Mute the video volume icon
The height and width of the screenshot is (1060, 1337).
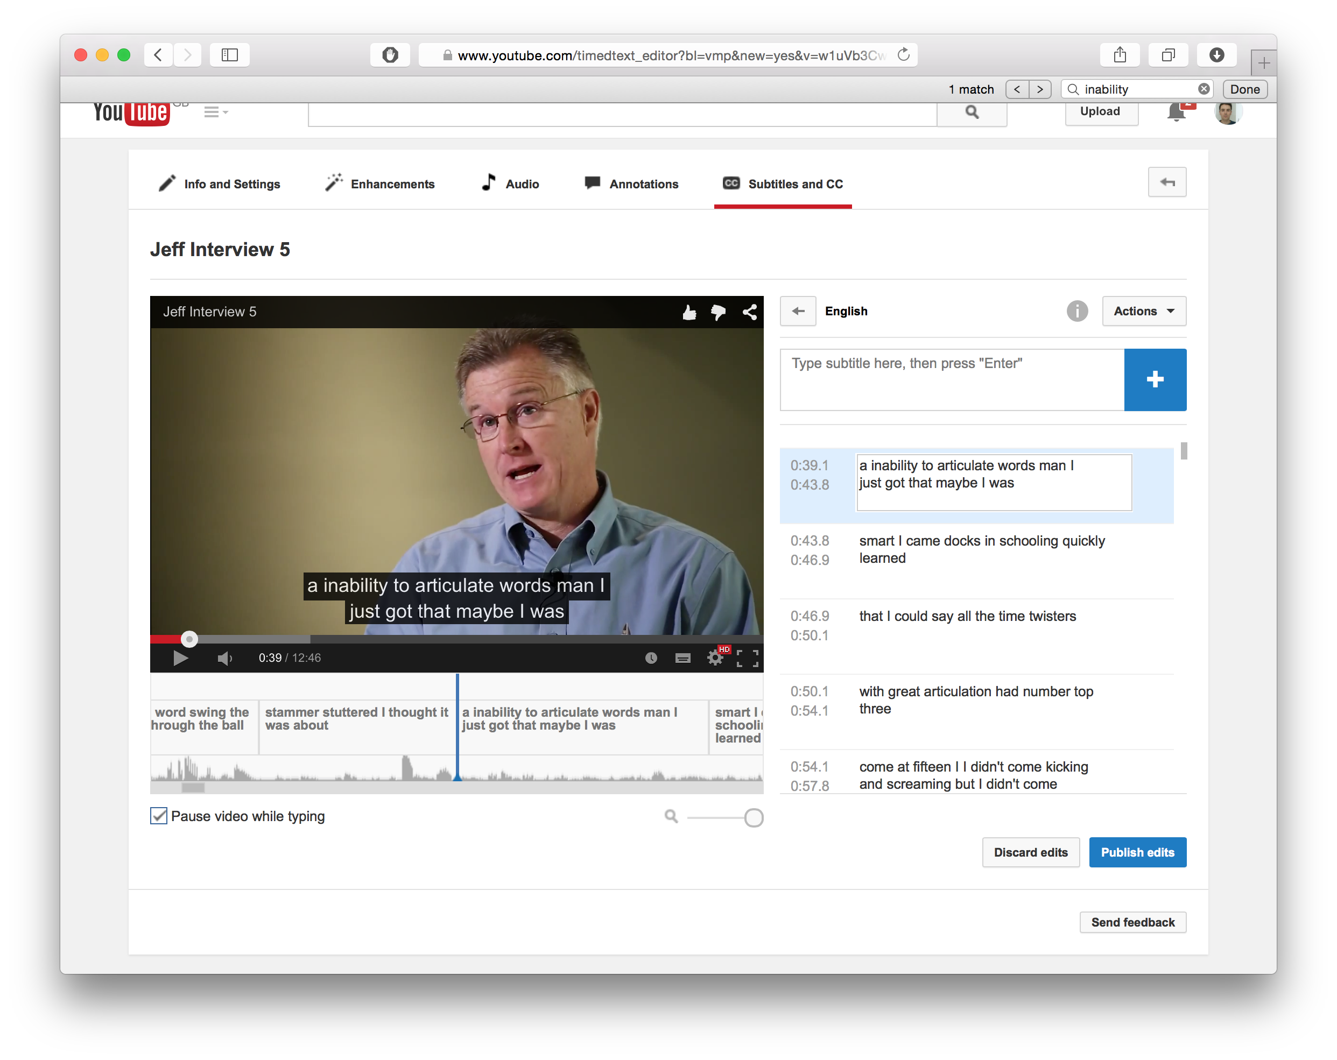pos(224,658)
